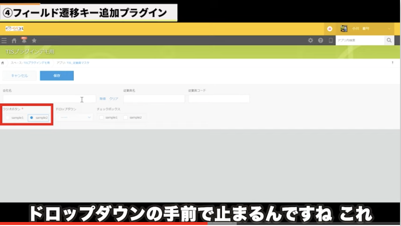Select the sample1 radio button
Viewport: 401px width, 226px height.
coord(7,117)
